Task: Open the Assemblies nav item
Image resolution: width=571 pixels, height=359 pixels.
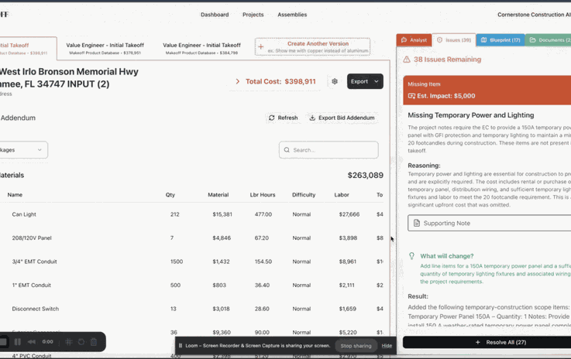Action: click(x=292, y=15)
